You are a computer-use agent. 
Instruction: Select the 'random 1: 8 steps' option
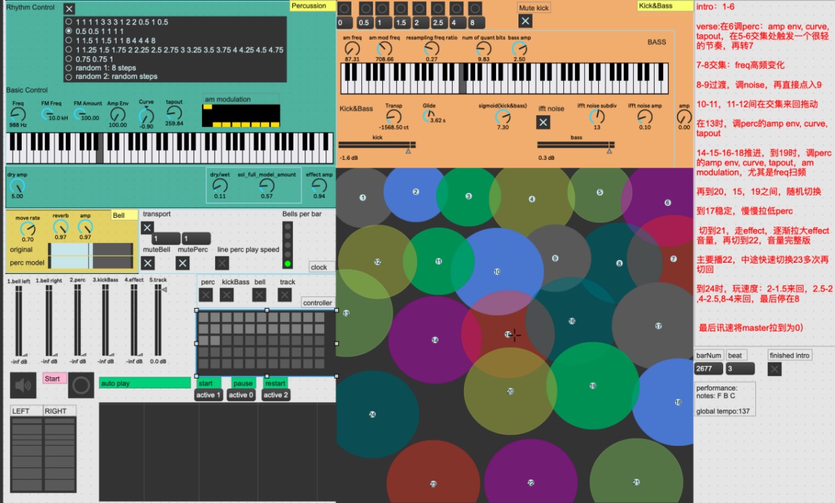click(68, 68)
